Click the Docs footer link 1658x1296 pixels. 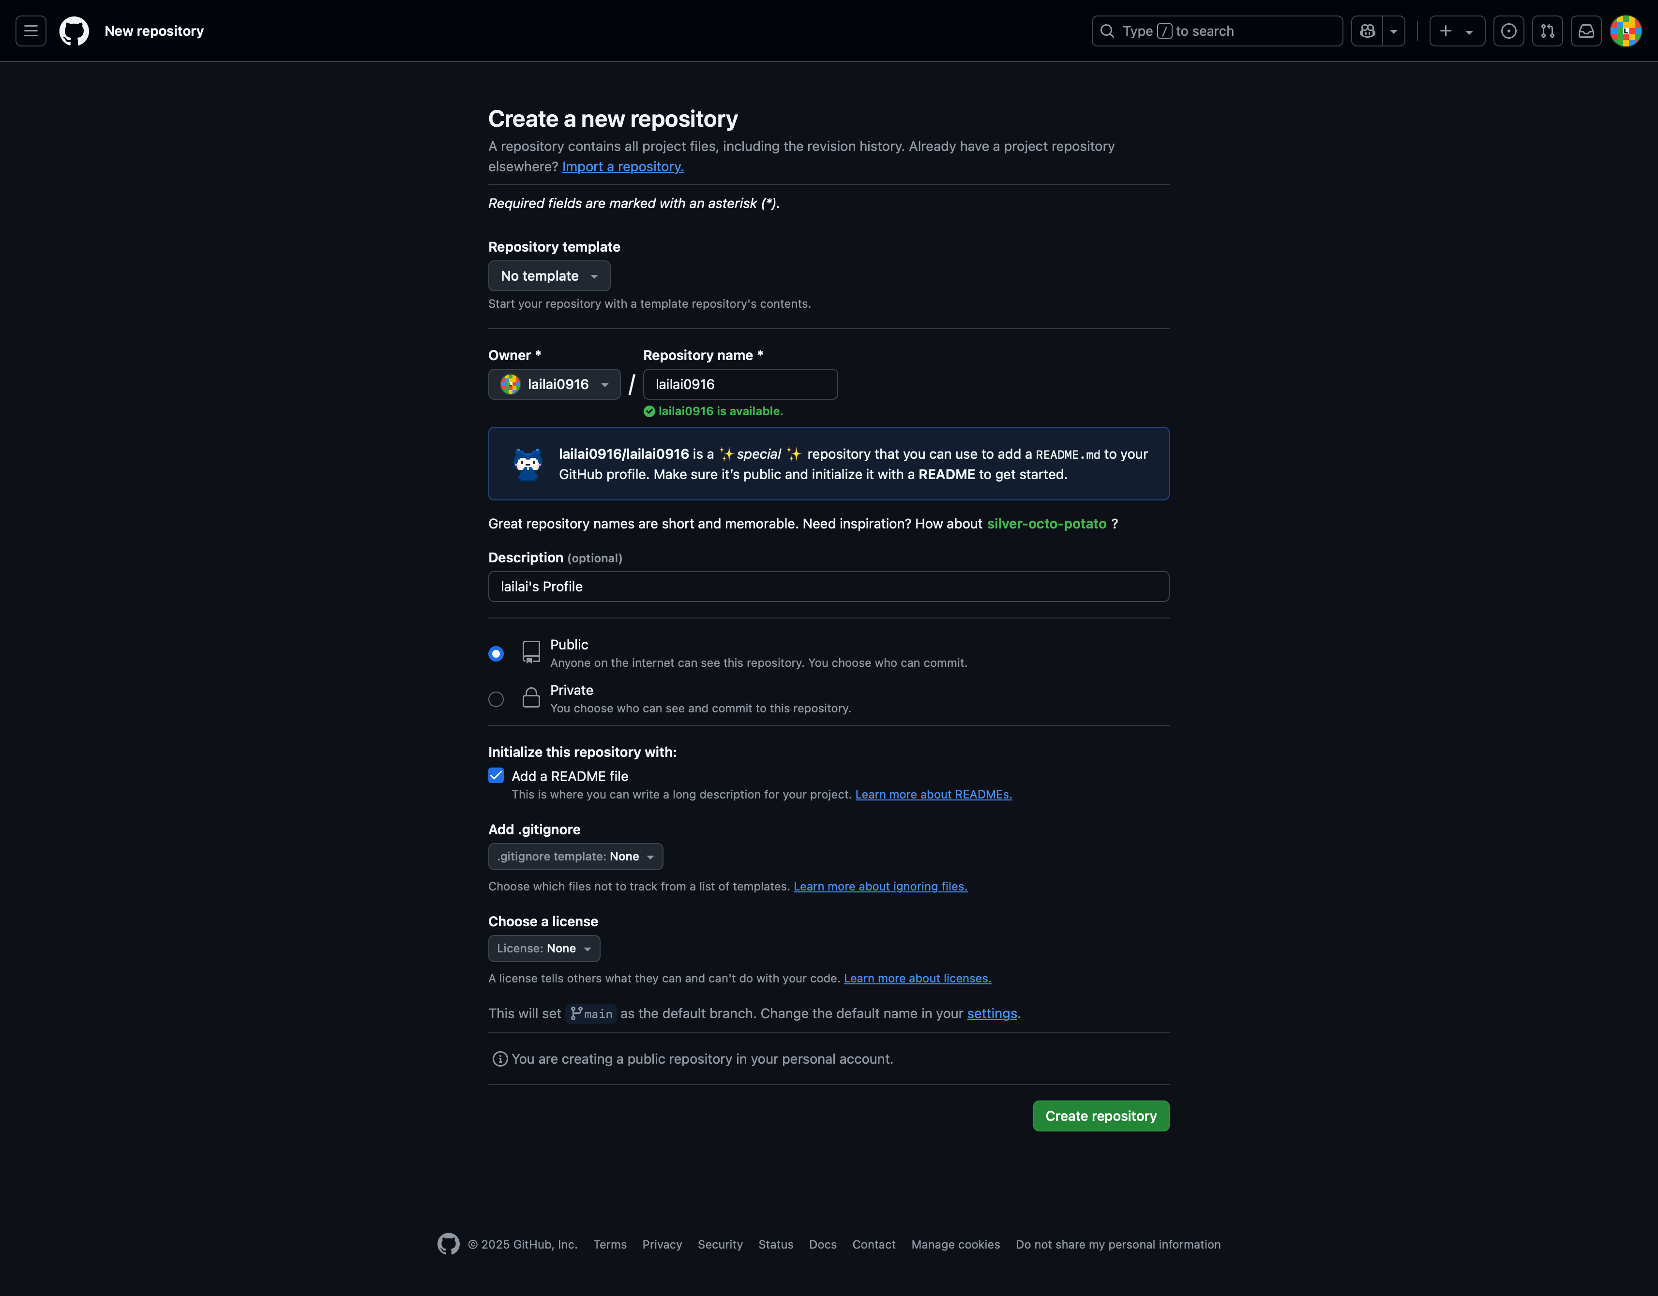point(822,1244)
